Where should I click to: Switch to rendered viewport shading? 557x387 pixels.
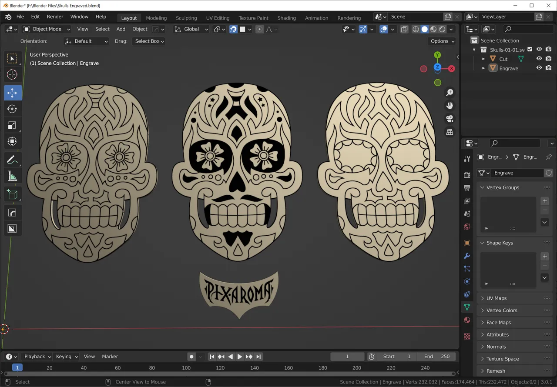(442, 29)
